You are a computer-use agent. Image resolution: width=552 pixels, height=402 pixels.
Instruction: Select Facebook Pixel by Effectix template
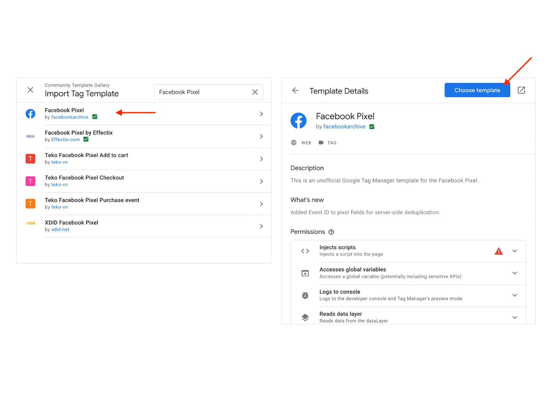tap(153, 136)
